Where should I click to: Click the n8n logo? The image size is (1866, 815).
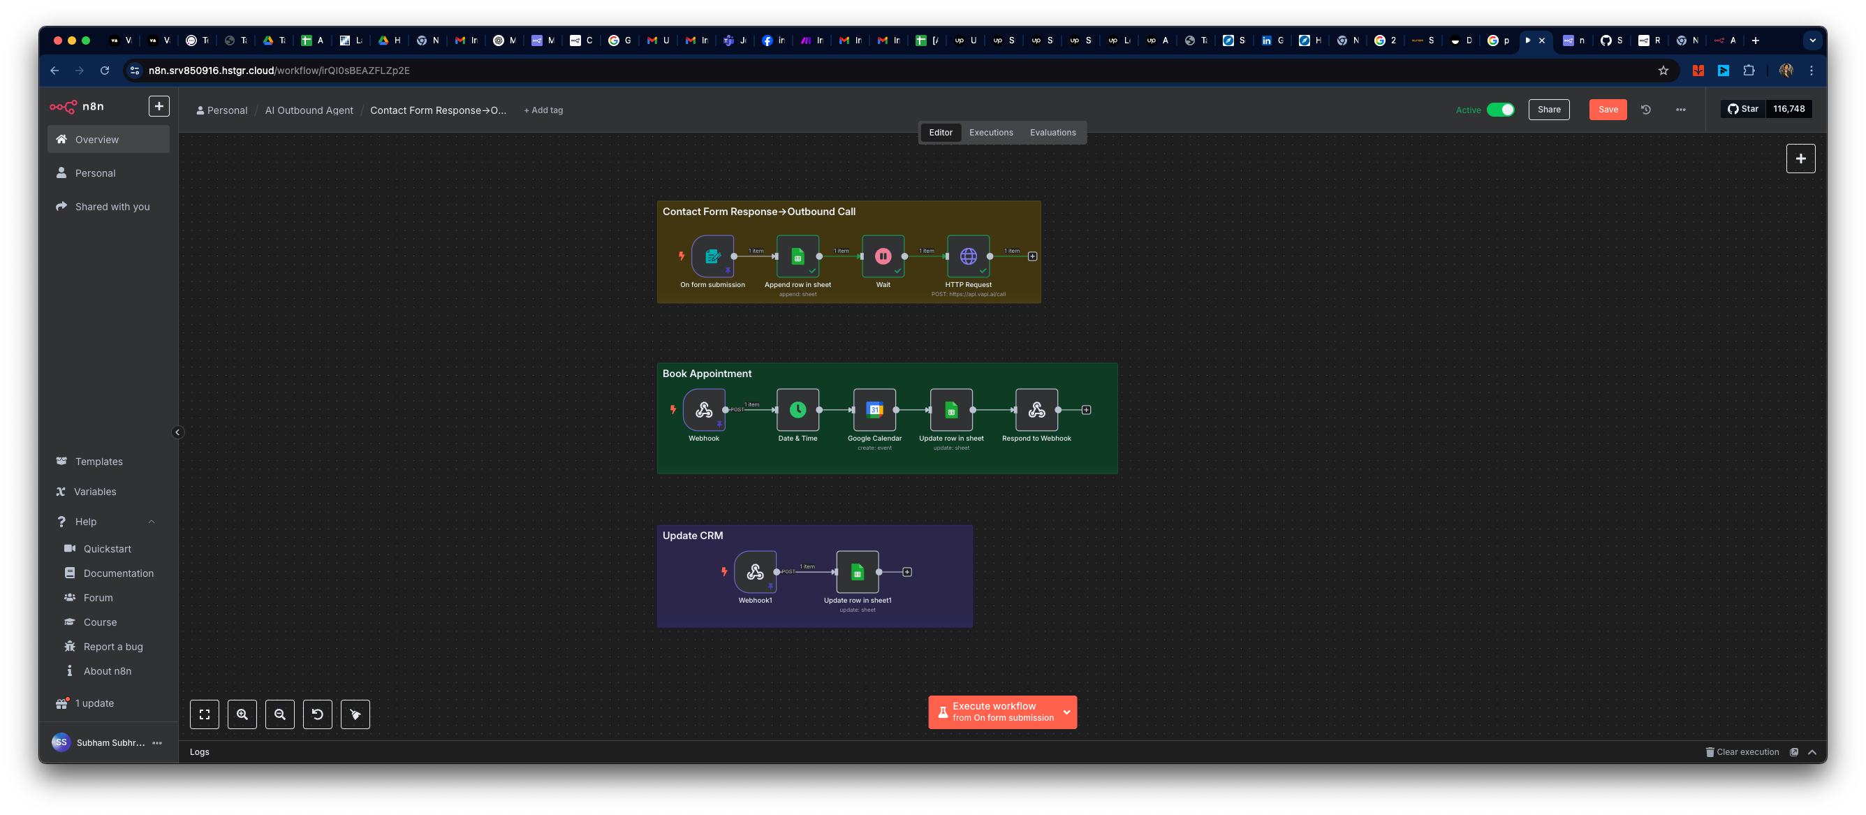[77, 106]
